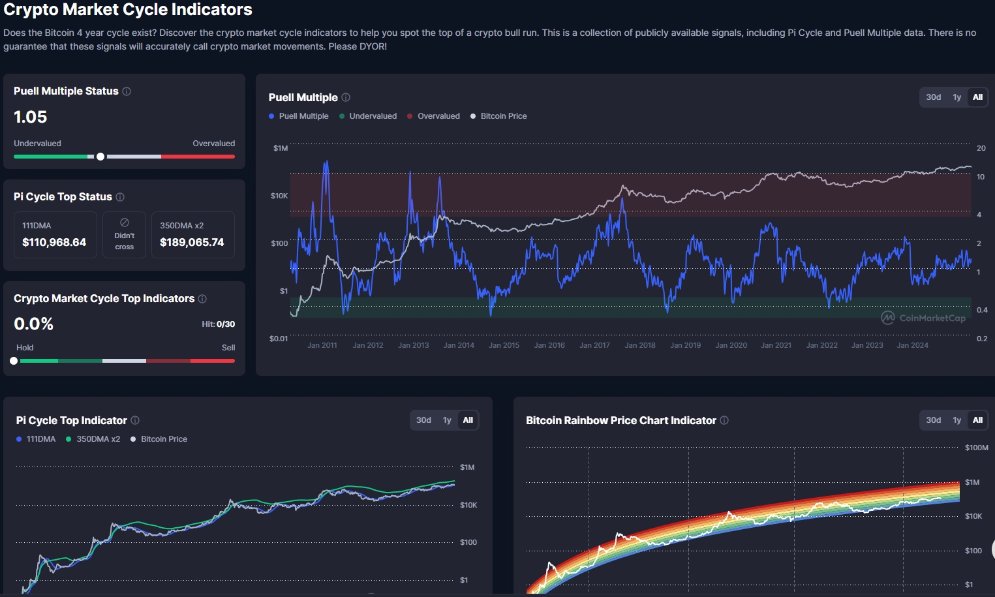The height and width of the screenshot is (597, 995).
Task: Toggle 350DMA x2 legend in Pi Cycle chart
Action: [93, 439]
